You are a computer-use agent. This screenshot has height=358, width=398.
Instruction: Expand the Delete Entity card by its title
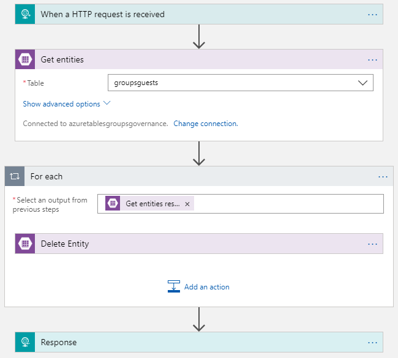[65, 244]
